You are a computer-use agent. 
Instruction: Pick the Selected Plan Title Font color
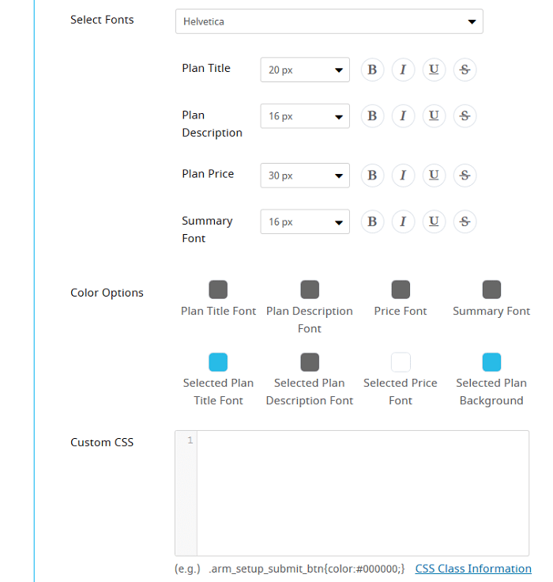(x=218, y=362)
